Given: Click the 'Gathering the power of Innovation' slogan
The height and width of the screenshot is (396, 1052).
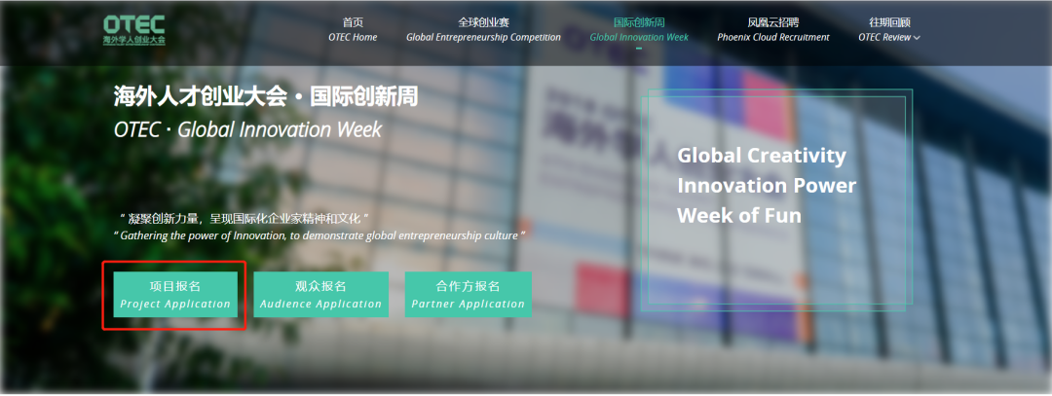Looking at the screenshot, I should click(319, 235).
